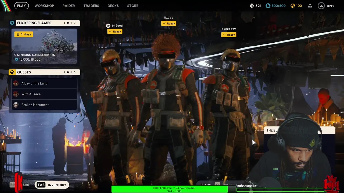344x193 pixels.
Task: Click the Quests diamond icon
Action: 12,72
